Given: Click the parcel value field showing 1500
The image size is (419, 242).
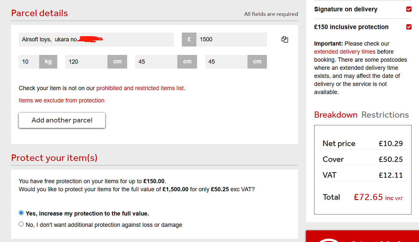Looking at the screenshot, I should 231,39.
